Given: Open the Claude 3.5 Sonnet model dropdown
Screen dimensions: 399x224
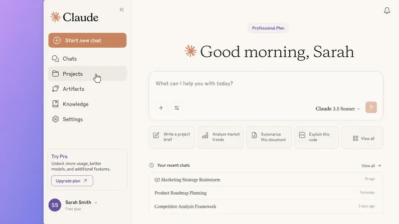Looking at the screenshot, I should (338, 109).
